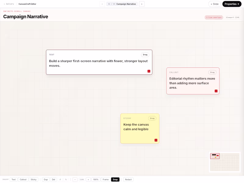This screenshot has width=244, height=183.
Task: Toggle Snap mode off
Action: click(115, 179)
